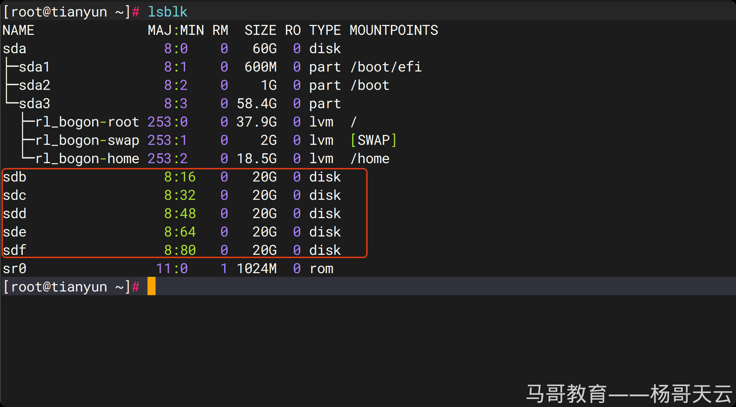Select the sdb disk name
The height and width of the screenshot is (407, 736).
pyautogui.click(x=14, y=177)
